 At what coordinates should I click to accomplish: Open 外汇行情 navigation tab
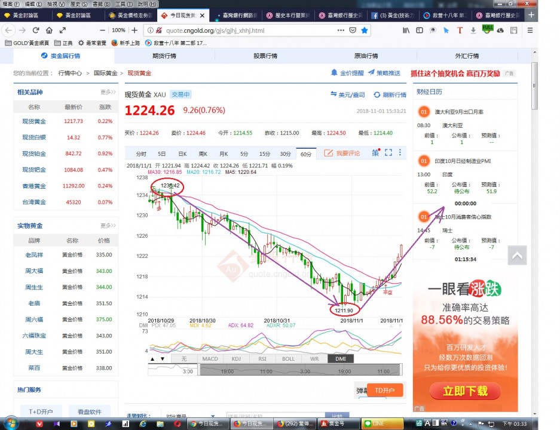(467, 56)
